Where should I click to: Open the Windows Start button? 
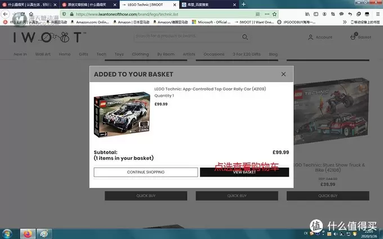(7, 234)
